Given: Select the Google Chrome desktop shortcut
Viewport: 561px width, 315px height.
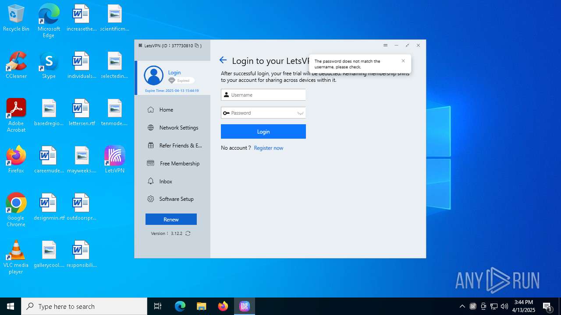Looking at the screenshot, I should coord(16,210).
